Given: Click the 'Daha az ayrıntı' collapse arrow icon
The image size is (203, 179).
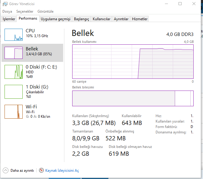Looking at the screenshot, I should 6,171.
